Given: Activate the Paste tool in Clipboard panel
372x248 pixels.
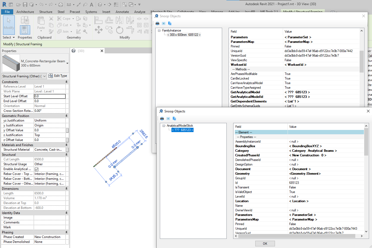Looking at the screenshot, I should click(x=40, y=24).
